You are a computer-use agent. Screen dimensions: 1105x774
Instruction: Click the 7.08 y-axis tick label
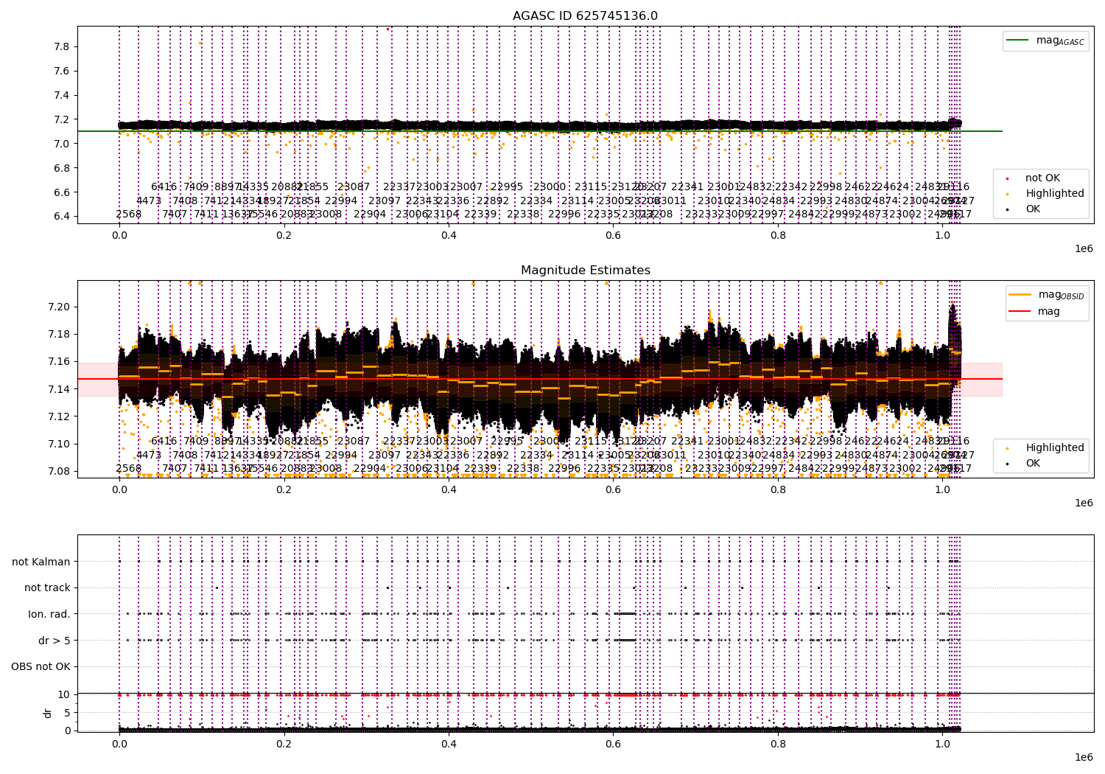point(59,472)
